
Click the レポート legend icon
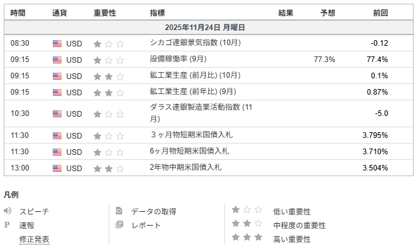pyautogui.click(x=119, y=225)
